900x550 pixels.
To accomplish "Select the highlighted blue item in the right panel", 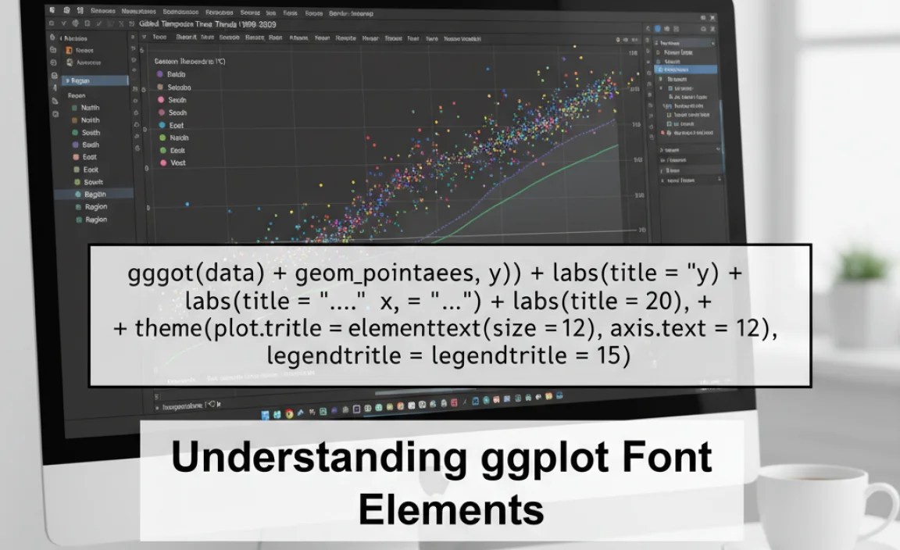I will tap(684, 69).
